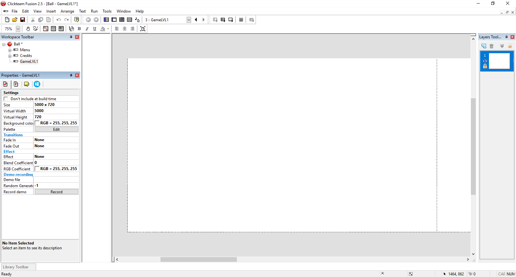Open the Fade Out transition value

[x=56, y=146]
